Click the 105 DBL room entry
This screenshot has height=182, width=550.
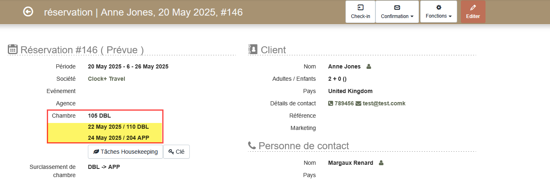coord(99,116)
